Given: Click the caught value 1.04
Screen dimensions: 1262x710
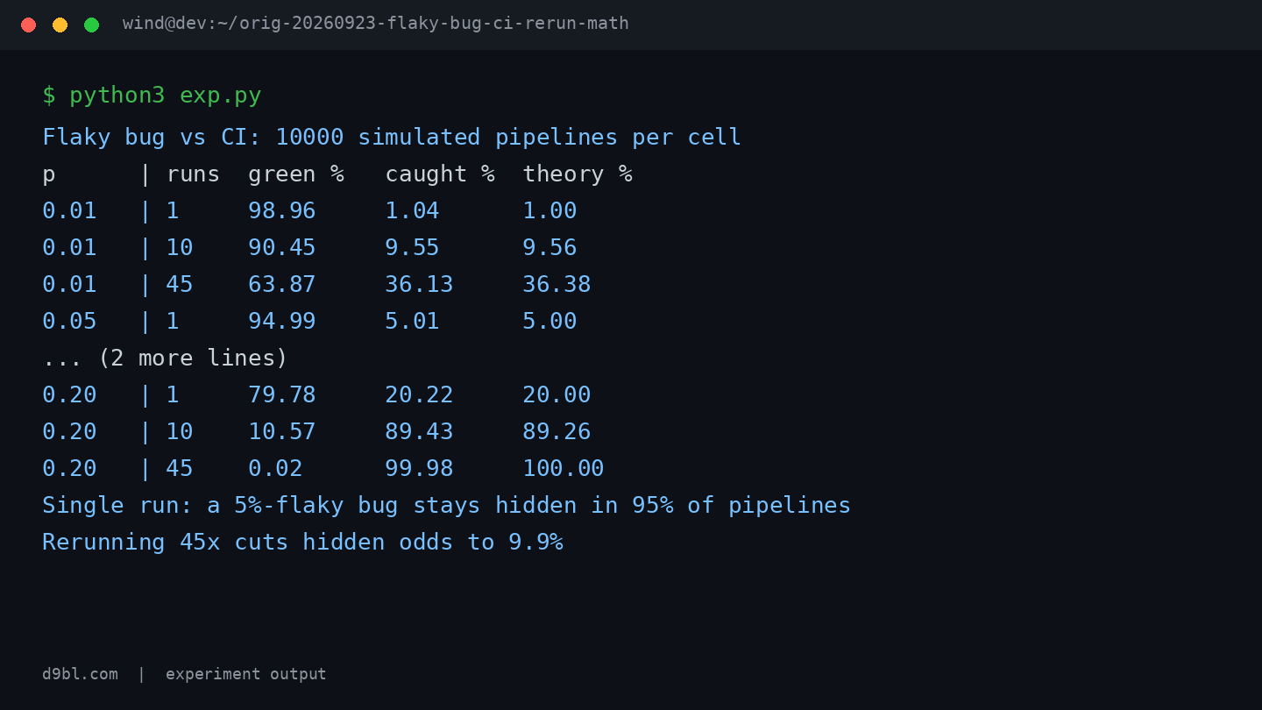Looking at the screenshot, I should [413, 210].
